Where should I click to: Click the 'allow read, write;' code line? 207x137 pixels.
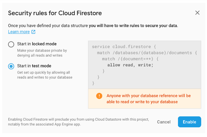coord(130,65)
